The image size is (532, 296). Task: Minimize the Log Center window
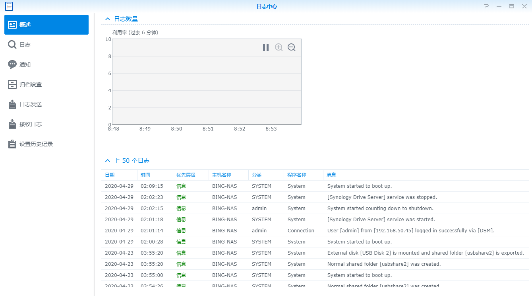coord(499,6)
